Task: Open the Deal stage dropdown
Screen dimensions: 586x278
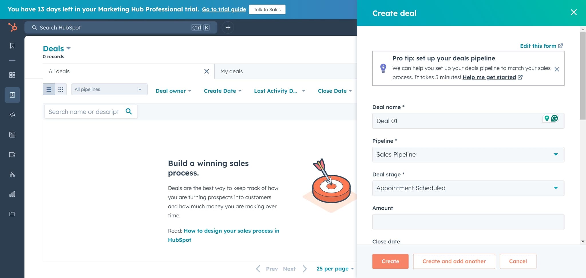Action: pos(468,188)
